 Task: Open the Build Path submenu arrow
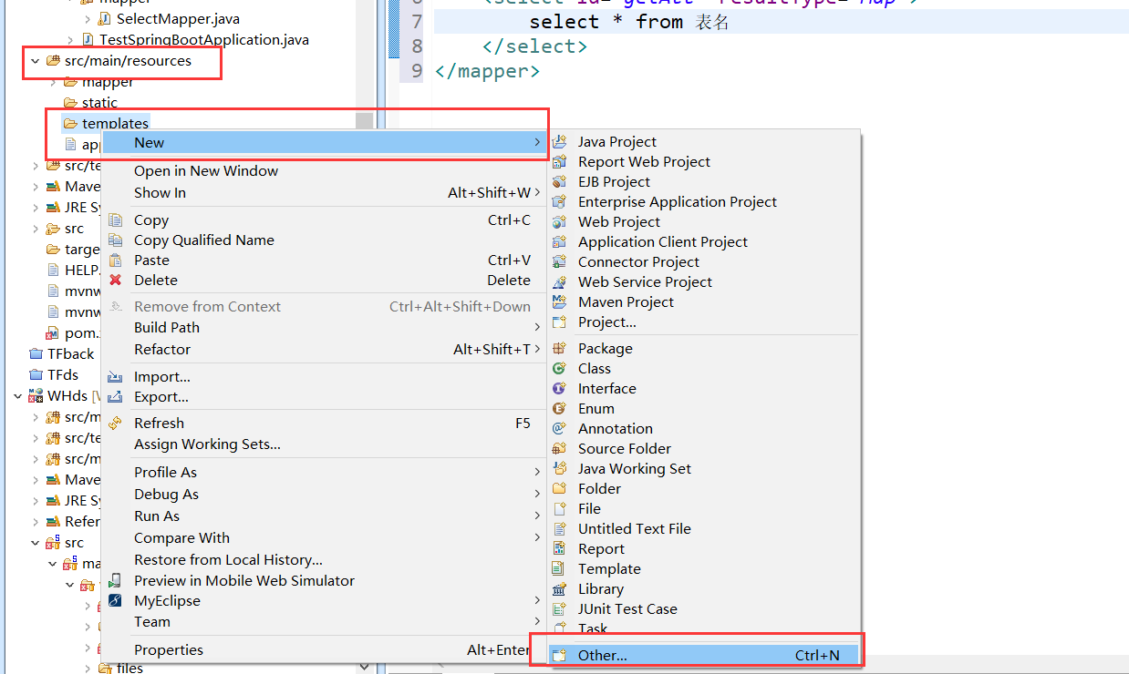coord(537,327)
